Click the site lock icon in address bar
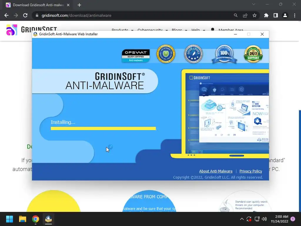Screen dimensions: 301x226 pos(37,15)
